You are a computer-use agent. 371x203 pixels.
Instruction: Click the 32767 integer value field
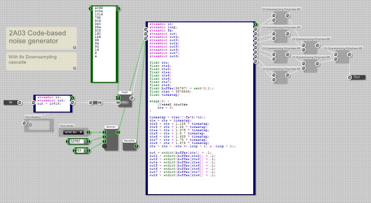[x=77, y=141]
